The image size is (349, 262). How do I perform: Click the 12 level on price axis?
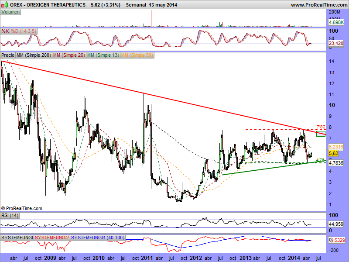332,83
